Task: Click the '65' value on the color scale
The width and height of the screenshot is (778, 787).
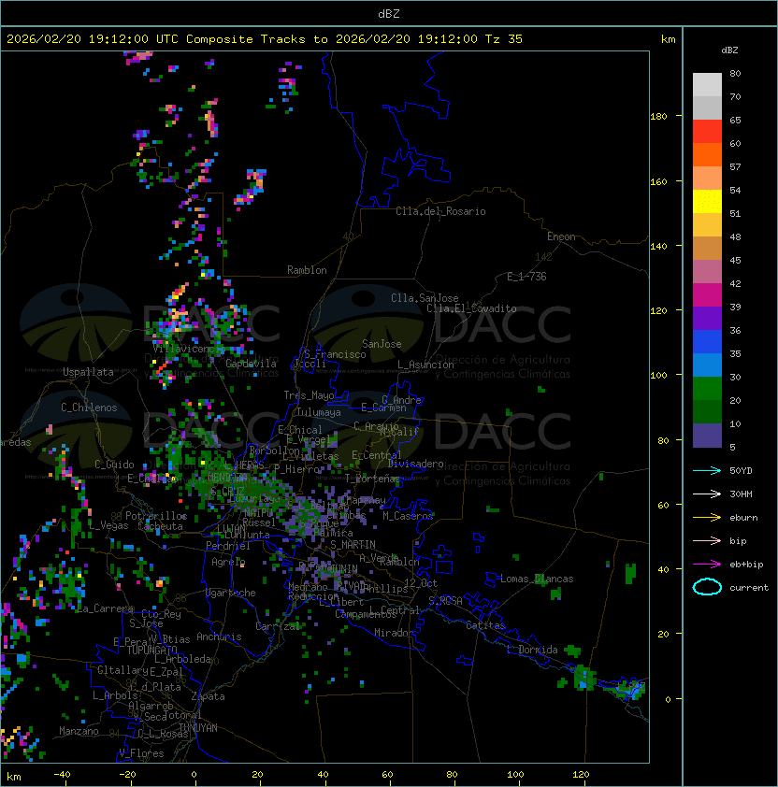Action: point(735,120)
